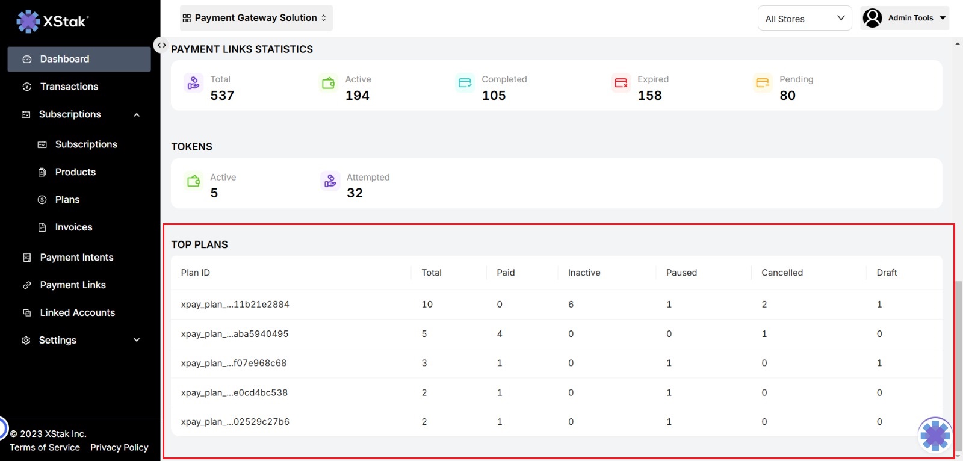Viewport: 963px width, 461px height.
Task: Click the Total payment links icon
Action: [x=193, y=82]
